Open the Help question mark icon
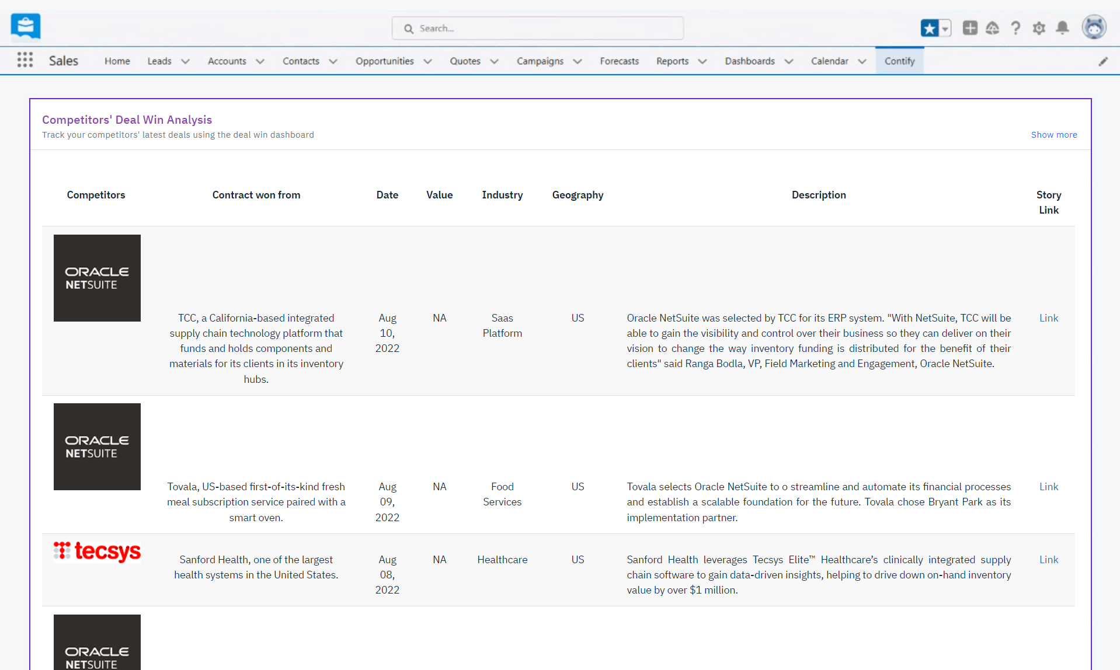Viewport: 1120px width, 670px height. [x=1016, y=28]
